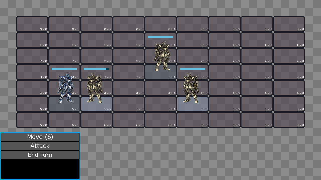Image resolution: width=321 pixels, height=180 pixels.
Task: Select grid tile 2-0
Action: pyautogui.click(x=32, y=56)
